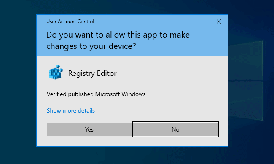Image resolution: width=274 pixels, height=164 pixels.
Task: Click the word "details" in the blue link
Action: coord(86,110)
